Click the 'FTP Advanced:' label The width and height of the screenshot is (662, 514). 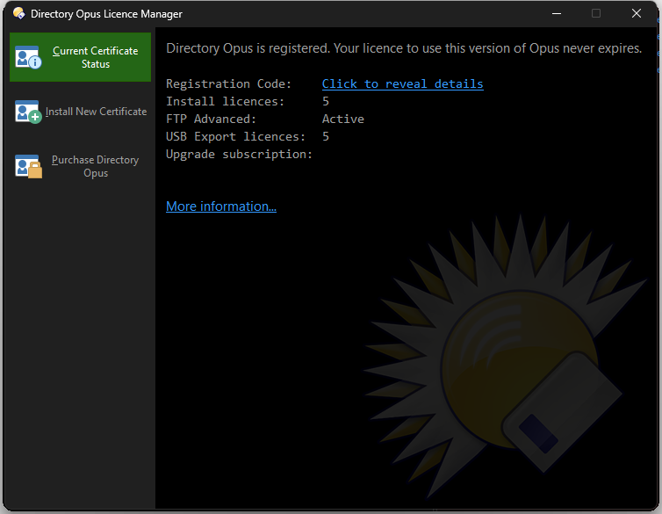click(x=211, y=119)
